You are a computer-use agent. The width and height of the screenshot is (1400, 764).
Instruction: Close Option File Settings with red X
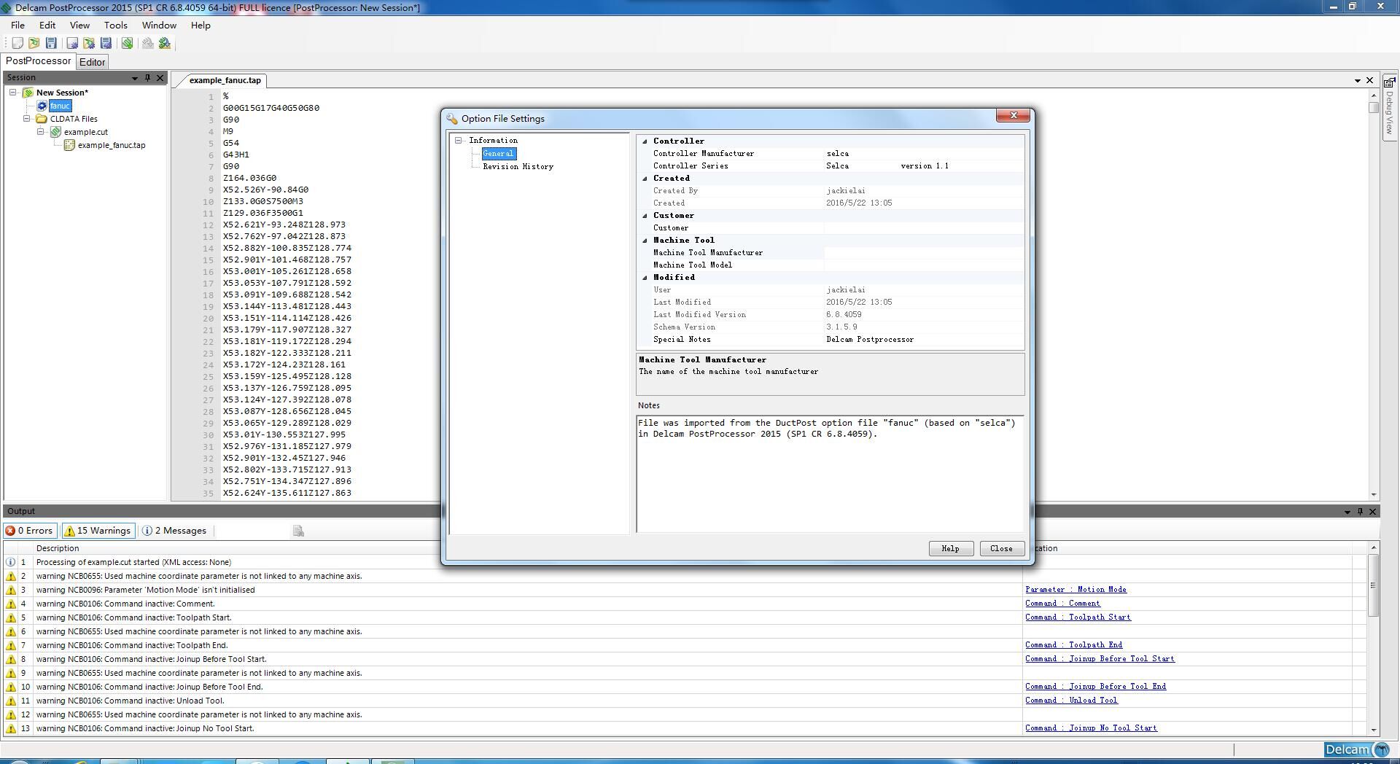1014,115
